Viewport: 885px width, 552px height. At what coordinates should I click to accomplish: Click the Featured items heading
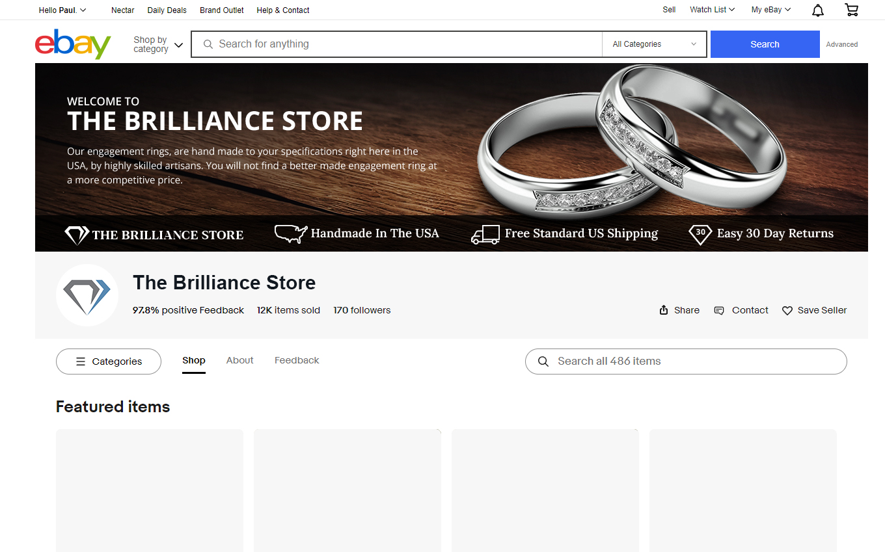(x=113, y=406)
